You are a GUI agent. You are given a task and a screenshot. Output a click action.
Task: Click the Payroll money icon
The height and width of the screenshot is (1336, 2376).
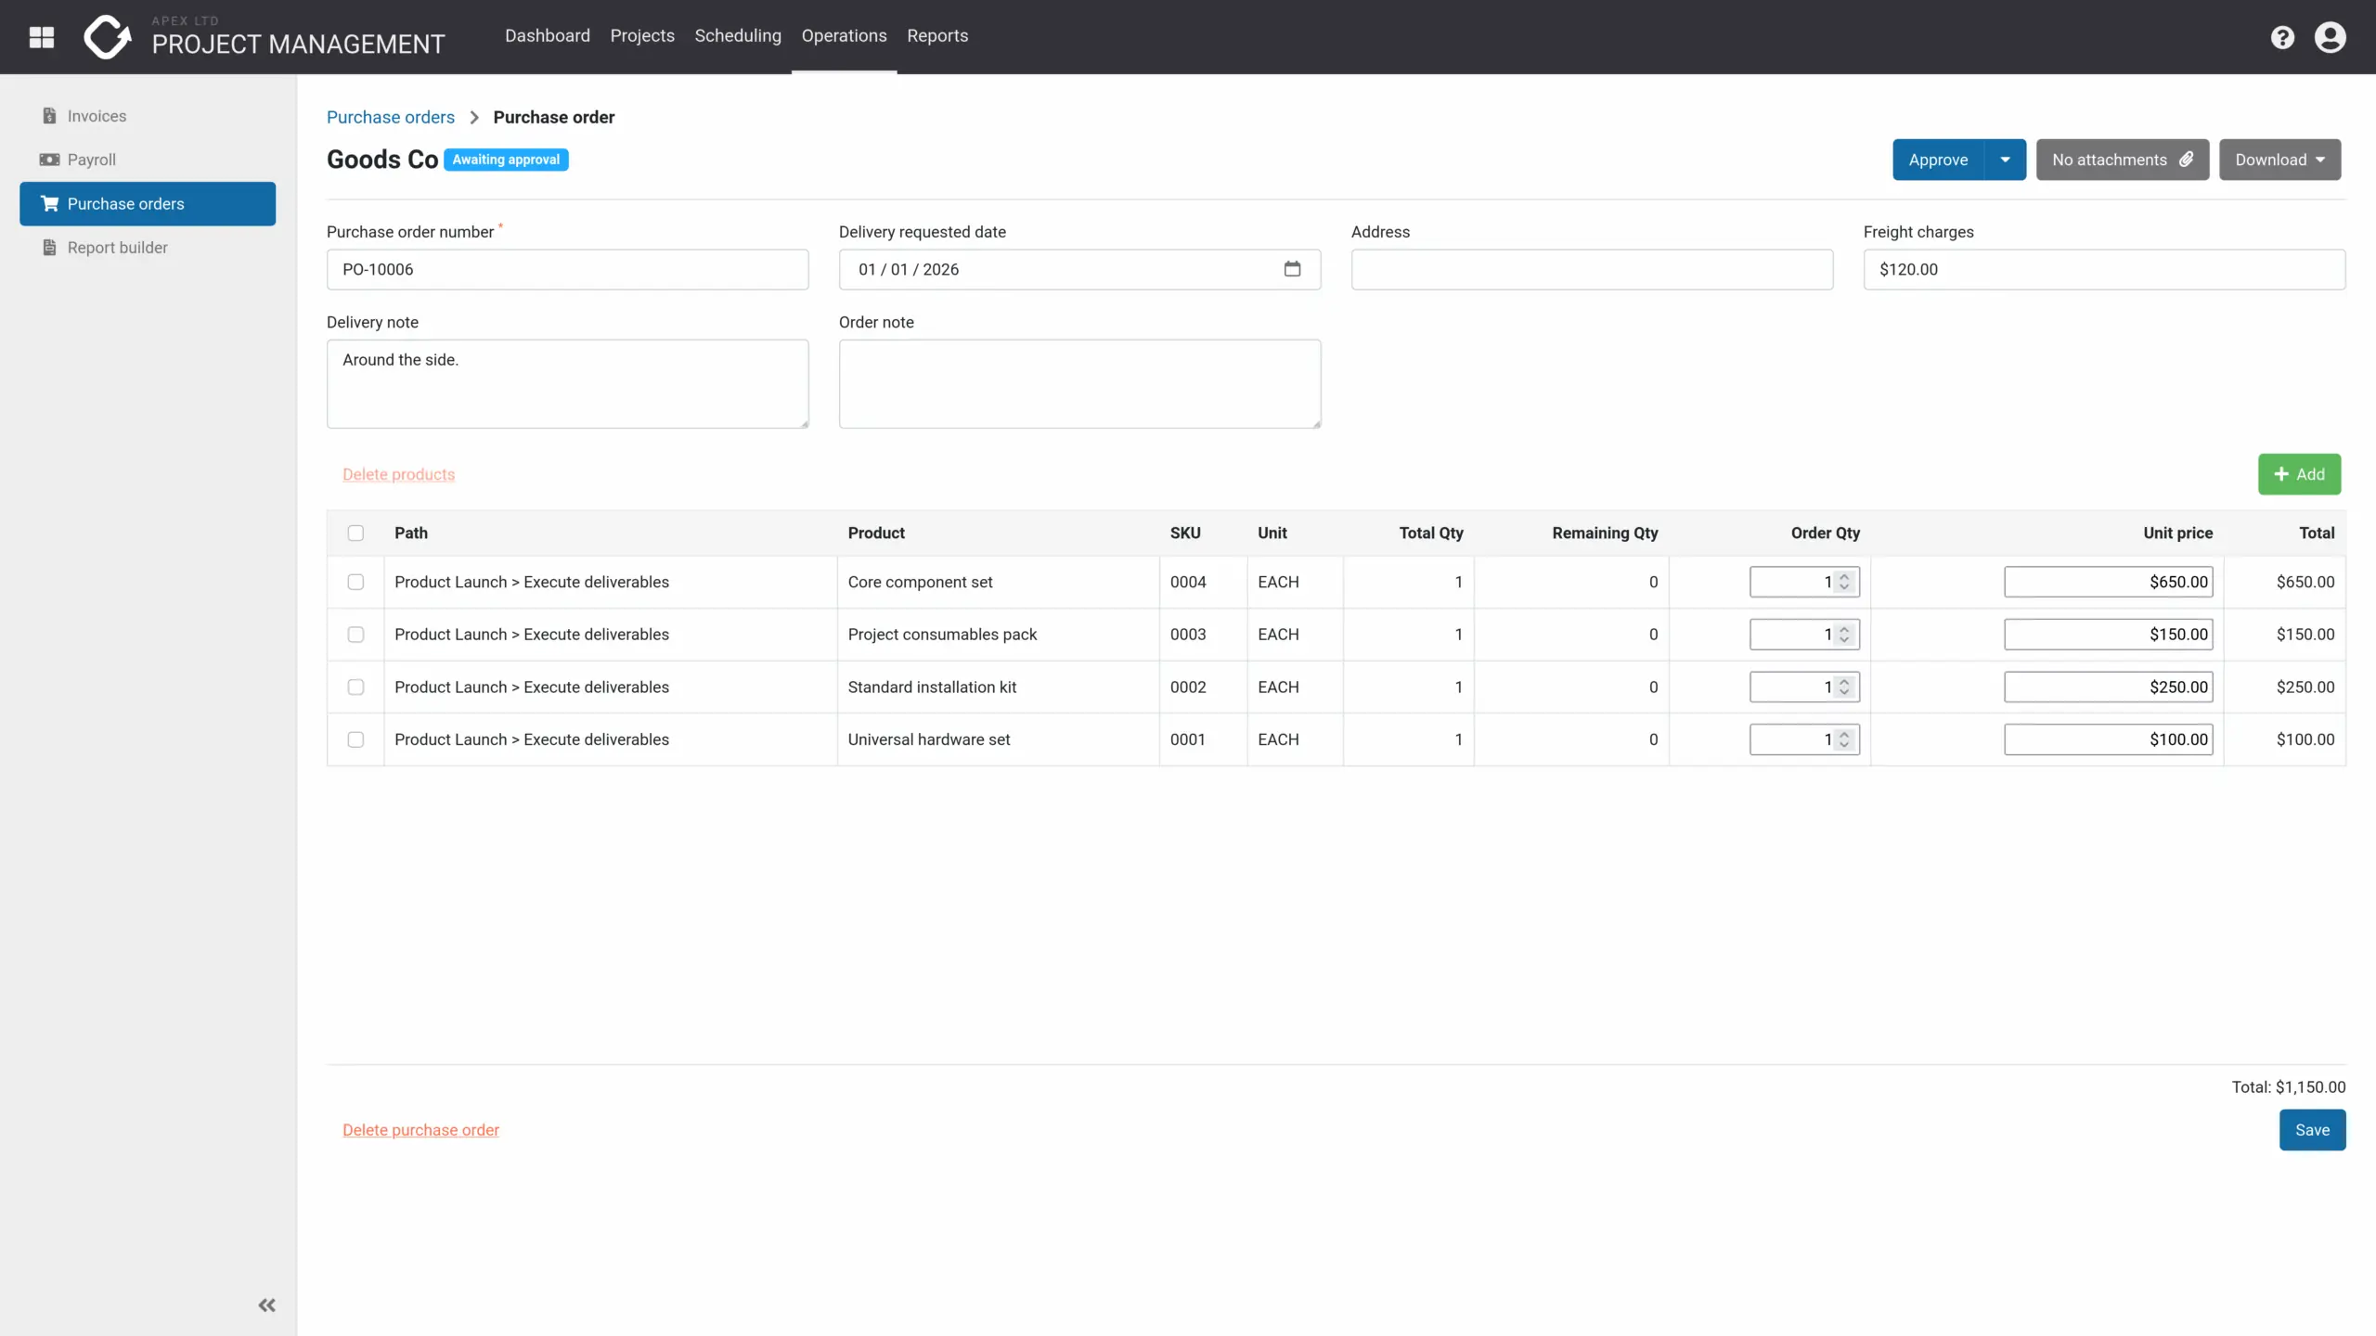(49, 160)
